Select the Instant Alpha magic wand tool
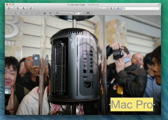The width and height of the screenshot is (168, 120). click(16, 13)
